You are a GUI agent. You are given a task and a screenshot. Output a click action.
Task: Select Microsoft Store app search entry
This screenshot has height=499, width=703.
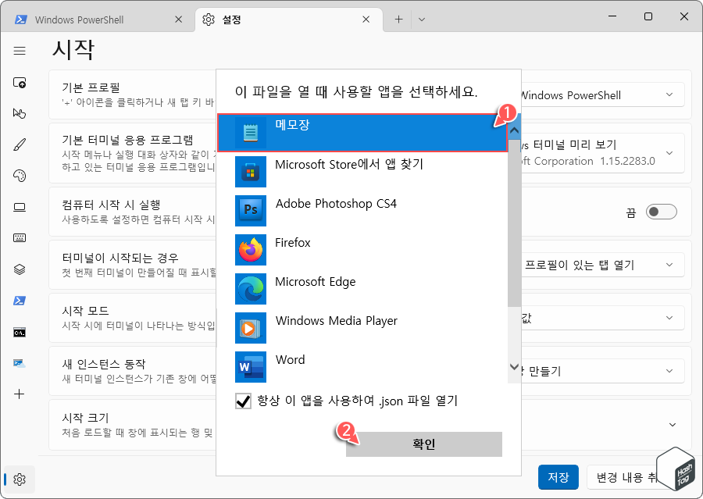pos(362,172)
